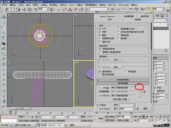Click the 关键点过滤器... button
The width and height of the screenshot is (171, 128).
124,120
